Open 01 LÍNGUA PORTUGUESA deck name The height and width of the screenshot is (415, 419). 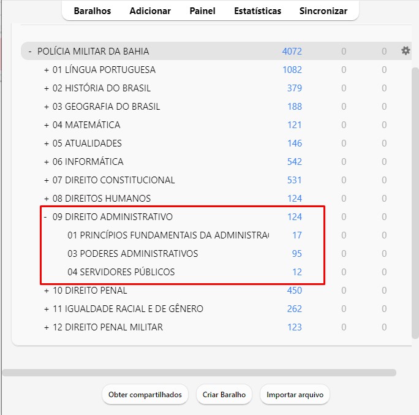coord(104,70)
